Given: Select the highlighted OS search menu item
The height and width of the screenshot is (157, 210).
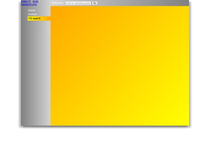Looking at the screenshot, I should 39,19.
